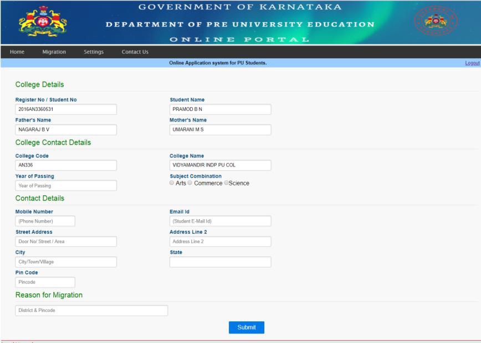The height and width of the screenshot is (343, 481).
Task: Open the Migration menu
Action: [x=54, y=52]
